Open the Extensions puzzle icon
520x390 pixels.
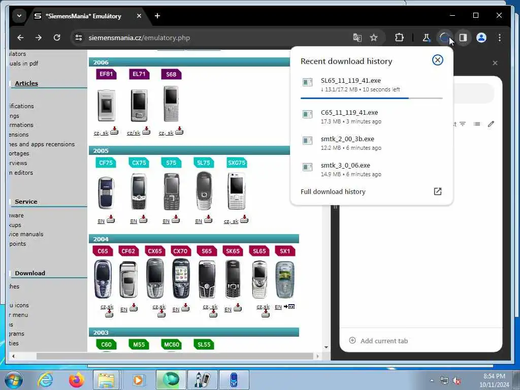pyautogui.click(x=399, y=38)
